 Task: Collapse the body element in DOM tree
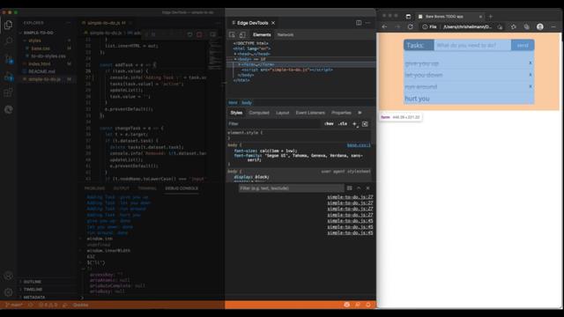coord(235,59)
